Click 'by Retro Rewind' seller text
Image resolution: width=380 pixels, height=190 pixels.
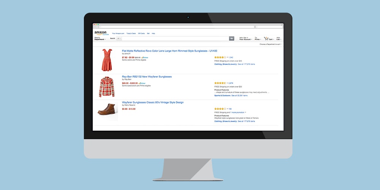128,105
